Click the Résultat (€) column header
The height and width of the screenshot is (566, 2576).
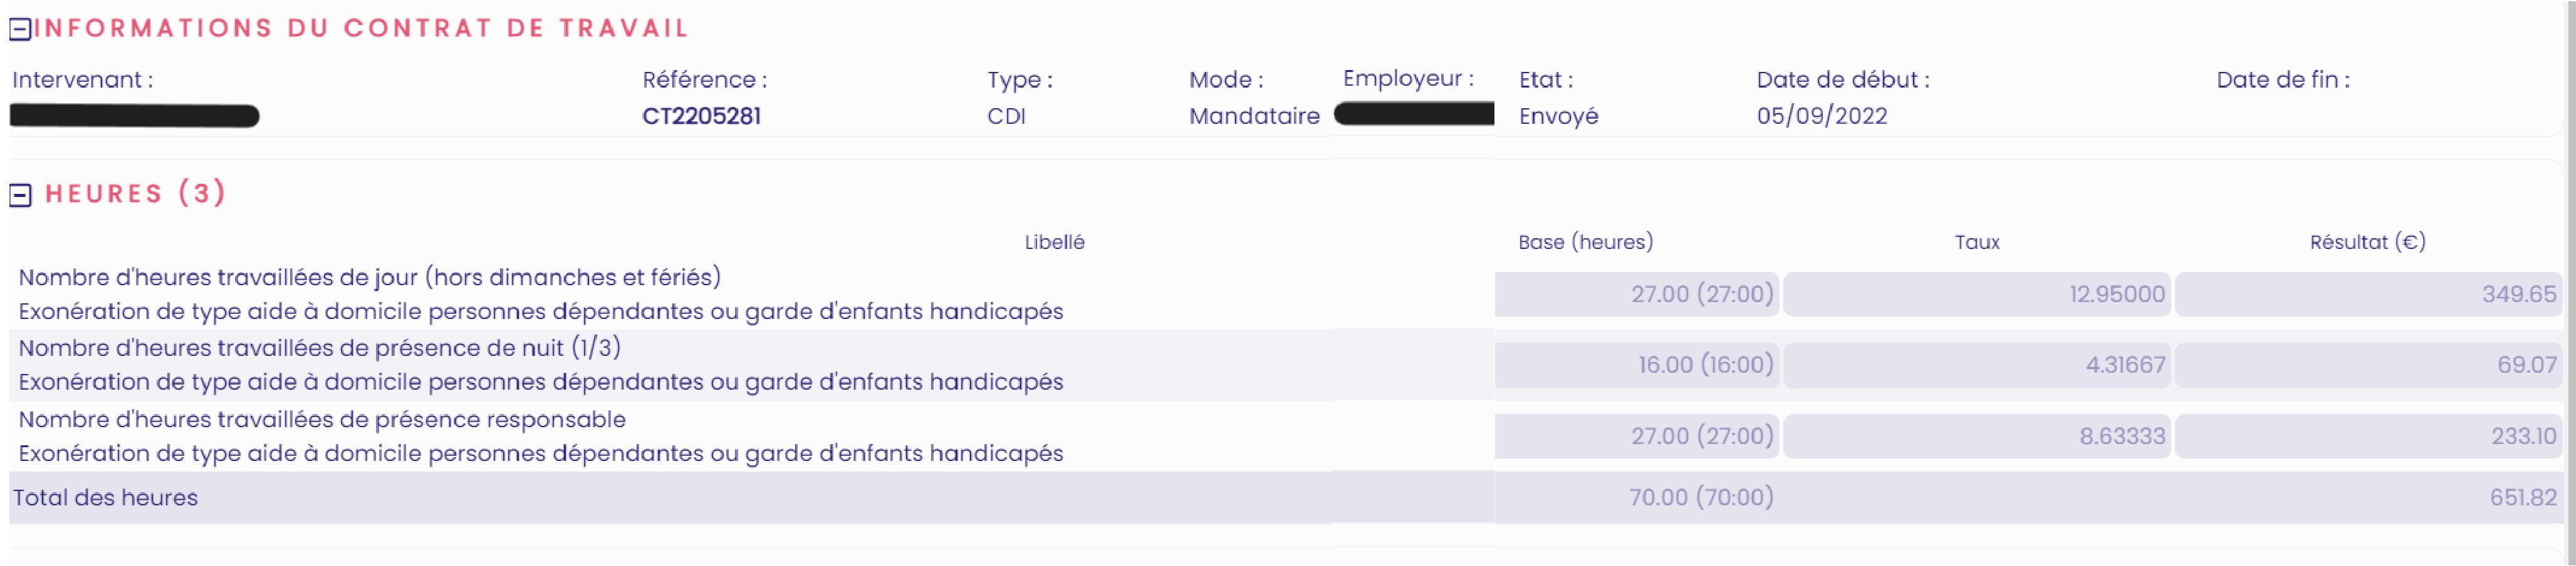[x=2367, y=243]
